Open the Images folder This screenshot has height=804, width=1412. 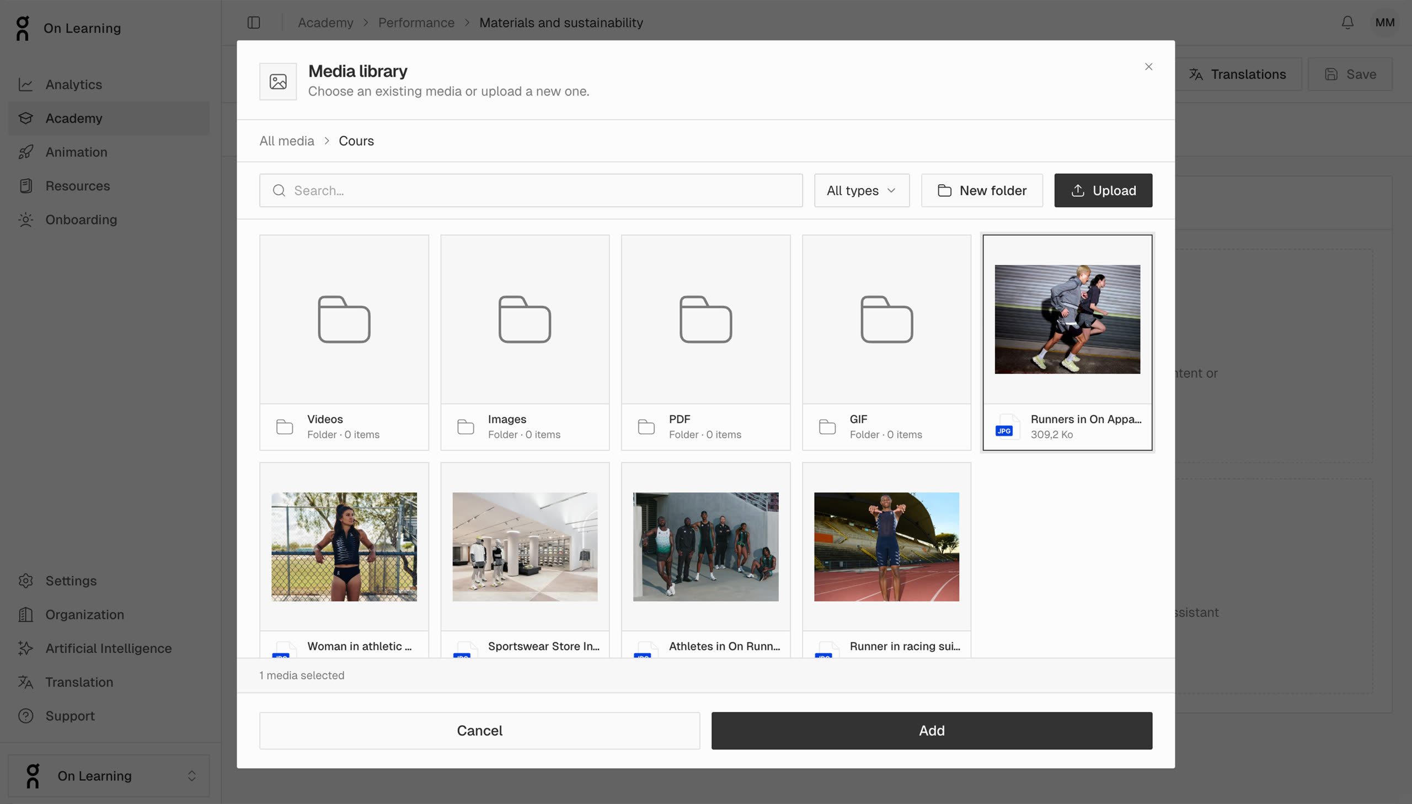[525, 342]
